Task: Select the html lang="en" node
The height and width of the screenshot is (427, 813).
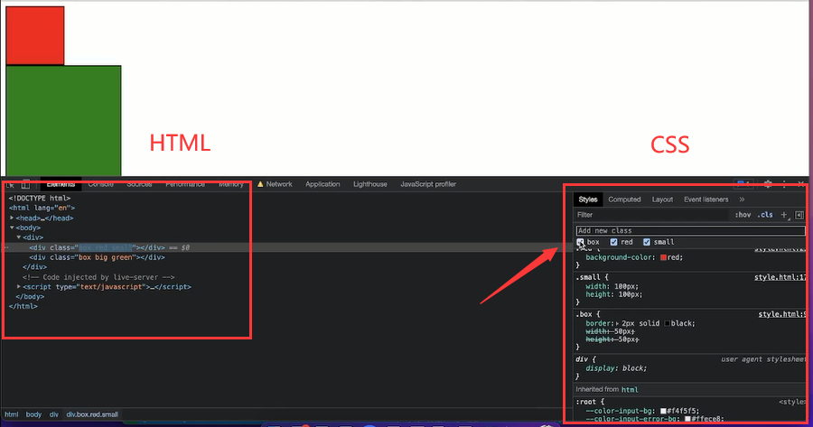Action: click(42, 208)
